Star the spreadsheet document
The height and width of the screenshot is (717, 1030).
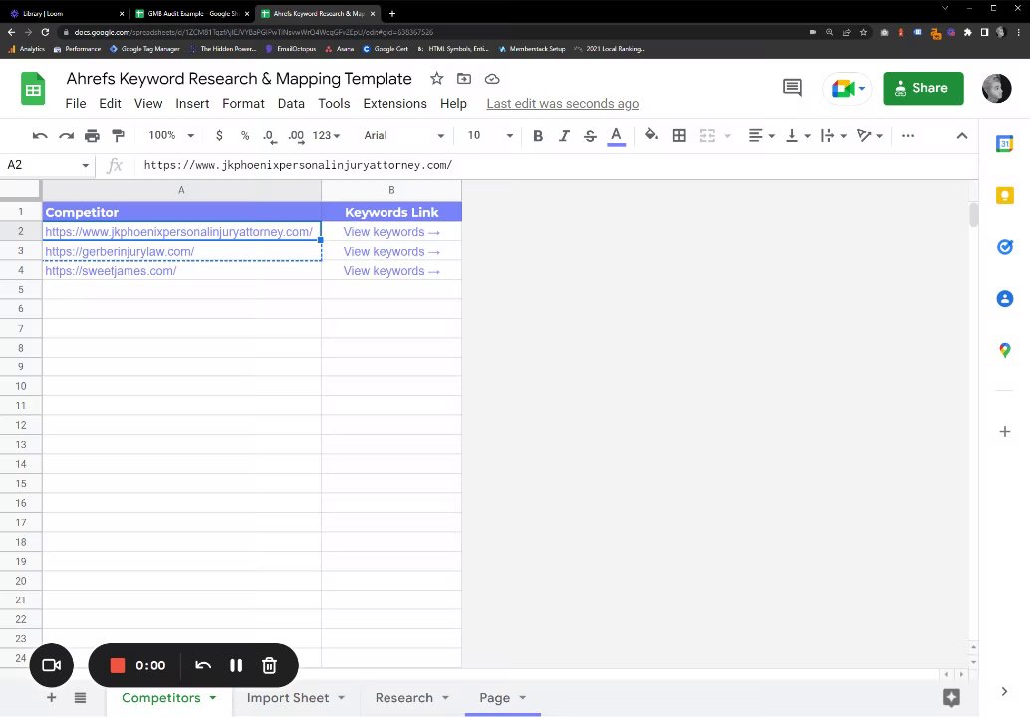pyautogui.click(x=437, y=79)
